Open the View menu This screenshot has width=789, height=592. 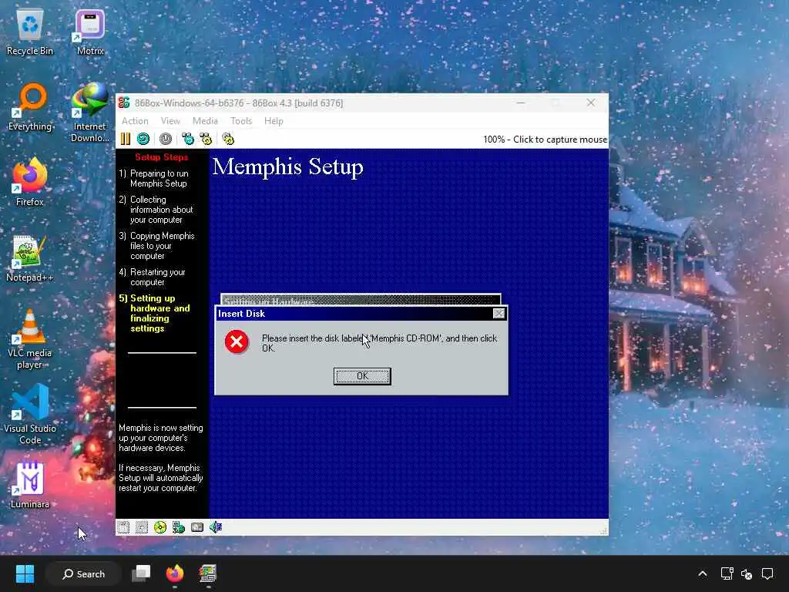(170, 121)
